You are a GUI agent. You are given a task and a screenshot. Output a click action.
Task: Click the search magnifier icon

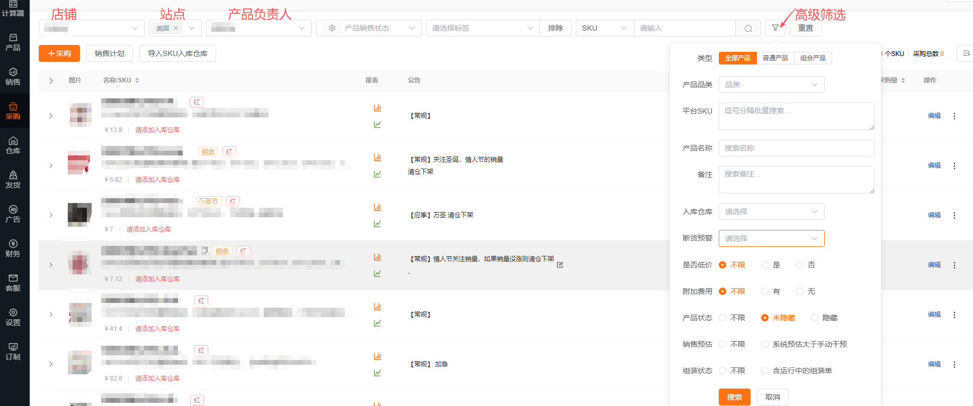coord(748,29)
